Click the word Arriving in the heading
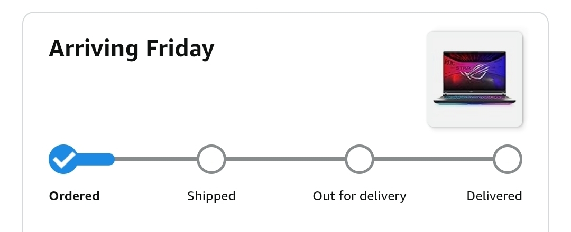Screen dimensions: 571x232 click(94, 49)
